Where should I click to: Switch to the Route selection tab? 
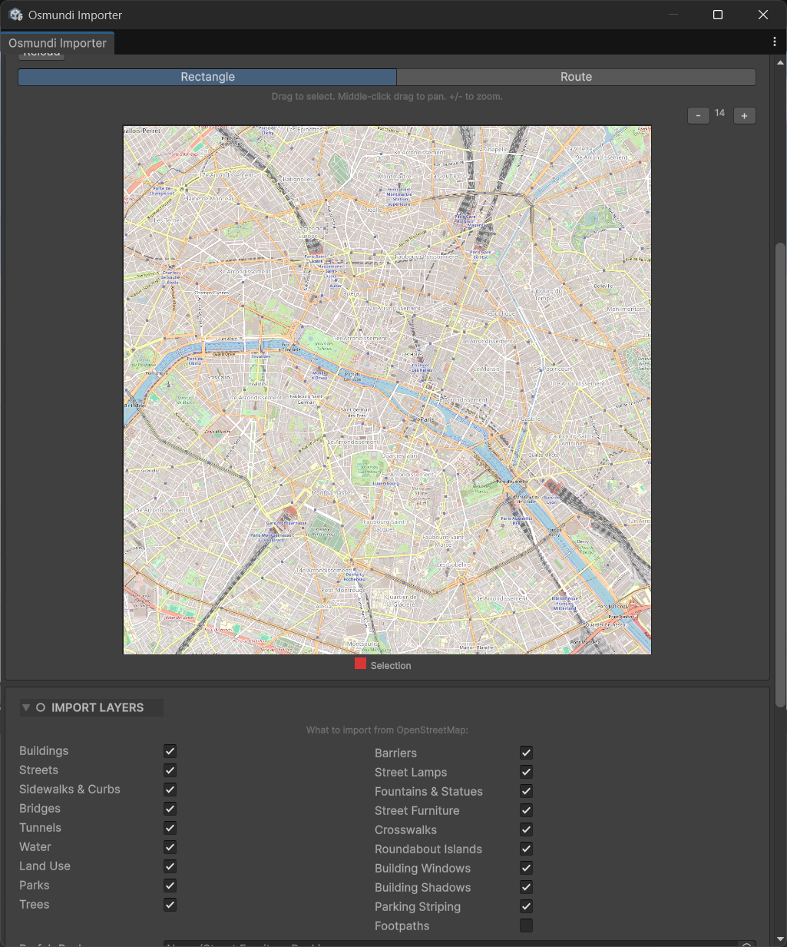pos(576,77)
